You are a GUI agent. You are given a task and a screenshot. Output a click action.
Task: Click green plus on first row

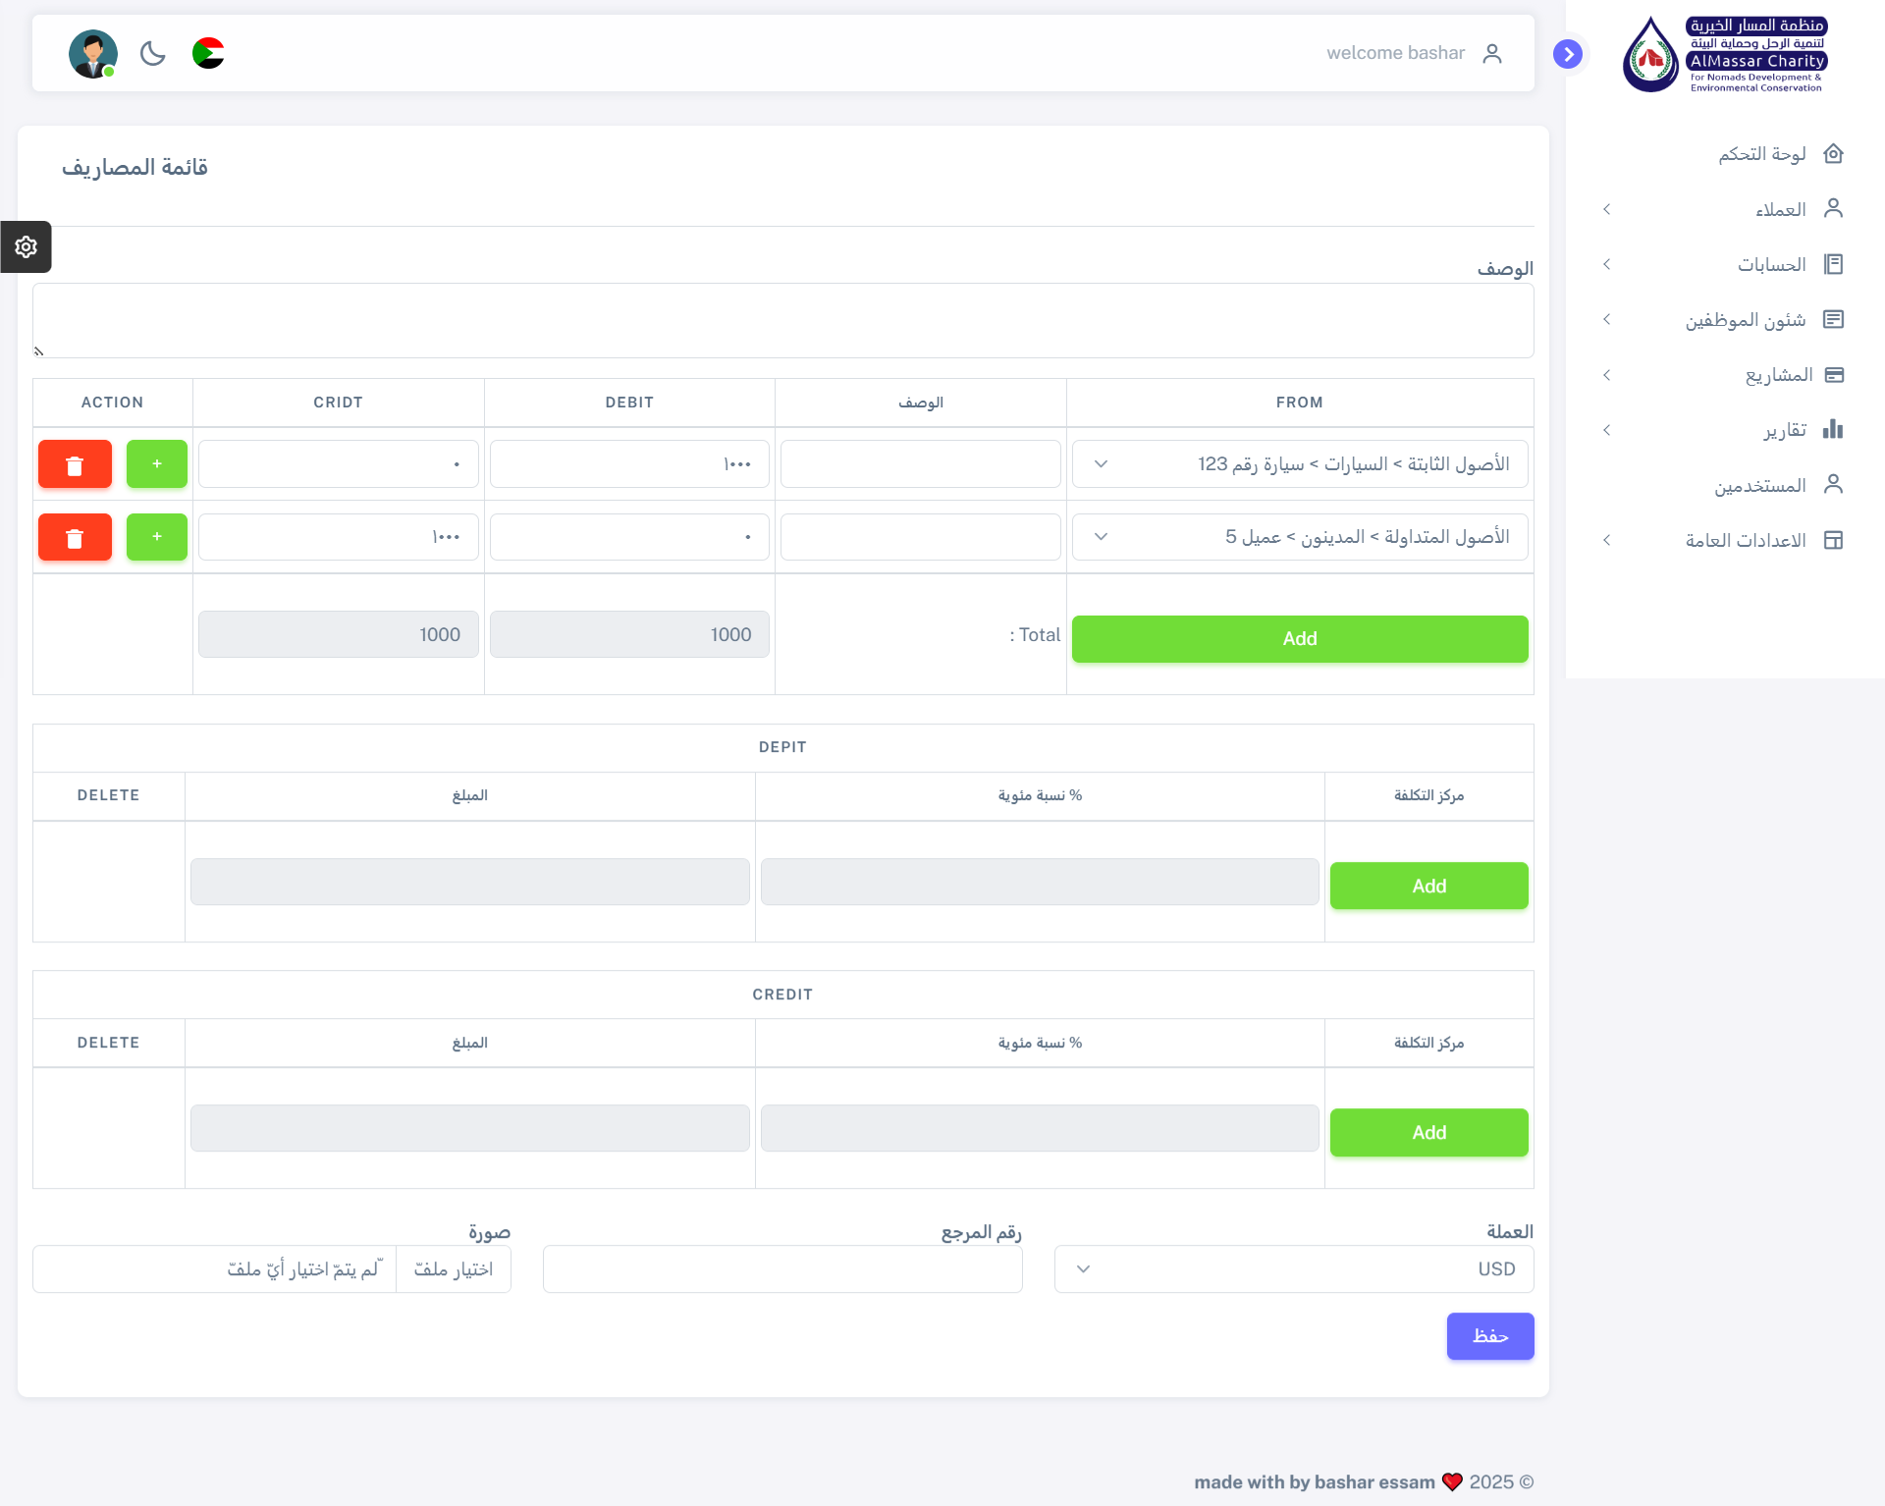click(157, 464)
